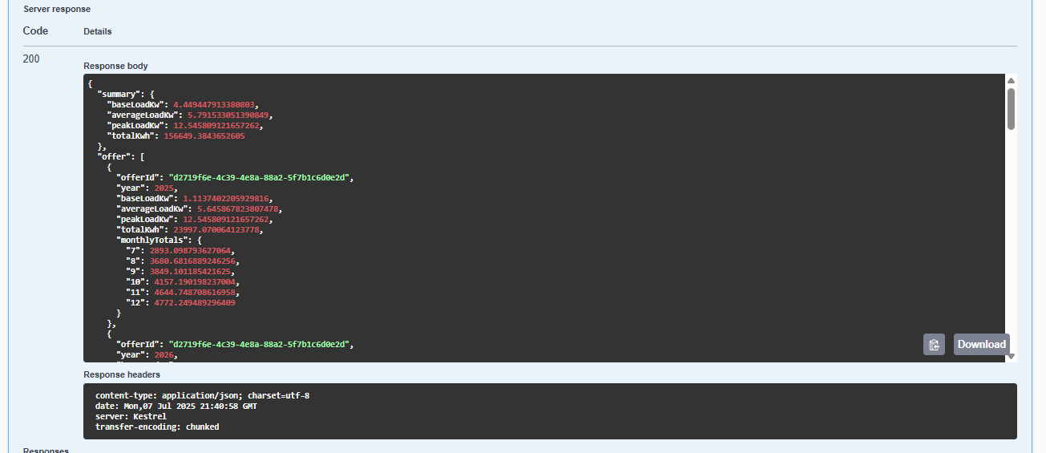Click the date header line
This screenshot has width=1046, height=453.
click(176, 406)
